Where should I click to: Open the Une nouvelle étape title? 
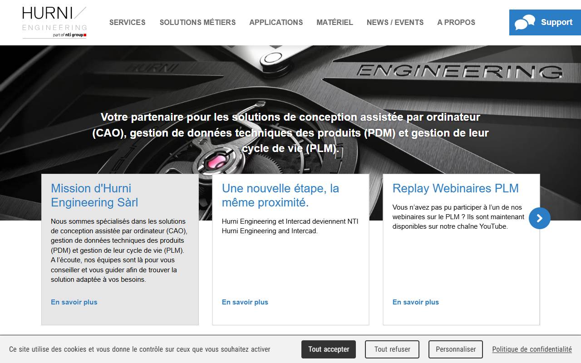(x=281, y=196)
